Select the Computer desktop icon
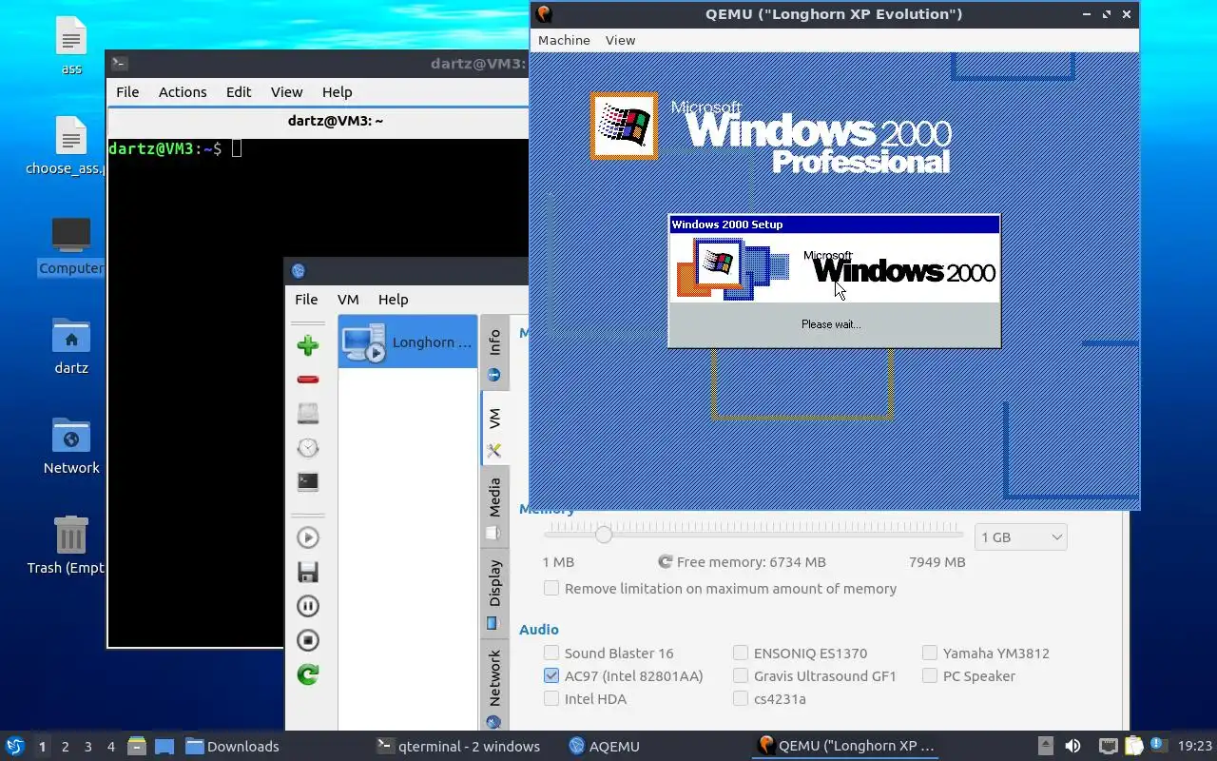This screenshot has height=761, width=1217. click(71, 235)
